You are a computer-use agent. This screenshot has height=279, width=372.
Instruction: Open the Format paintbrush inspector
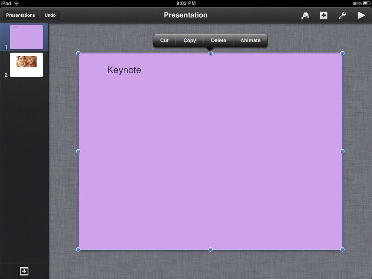pos(305,15)
